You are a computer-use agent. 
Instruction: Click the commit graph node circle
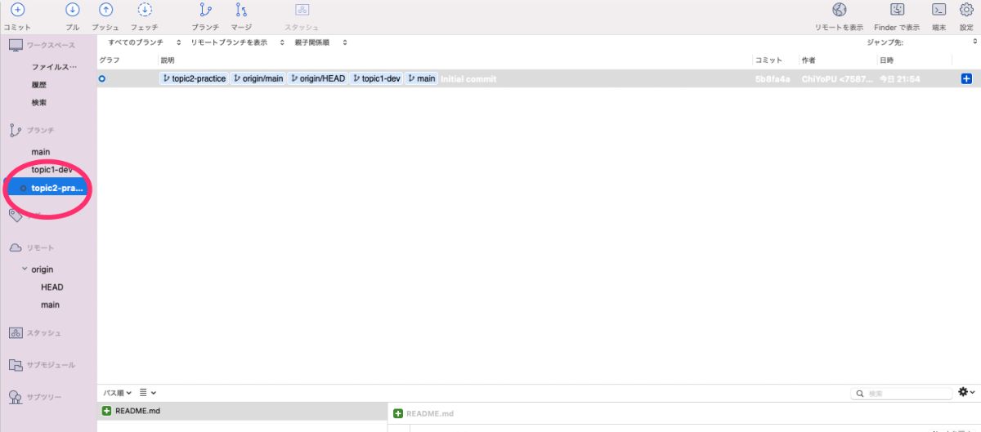pyautogui.click(x=102, y=79)
